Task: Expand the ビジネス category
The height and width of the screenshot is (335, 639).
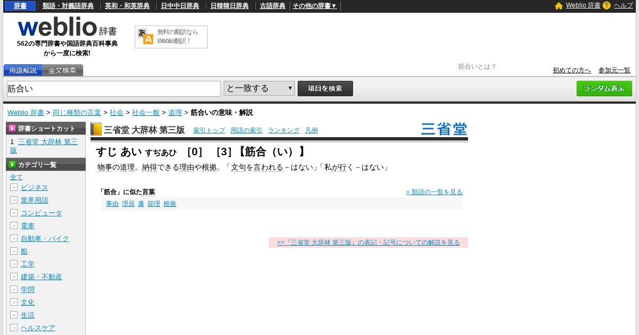Action: 14,187
